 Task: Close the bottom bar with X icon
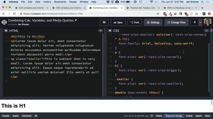[x=36, y=116]
